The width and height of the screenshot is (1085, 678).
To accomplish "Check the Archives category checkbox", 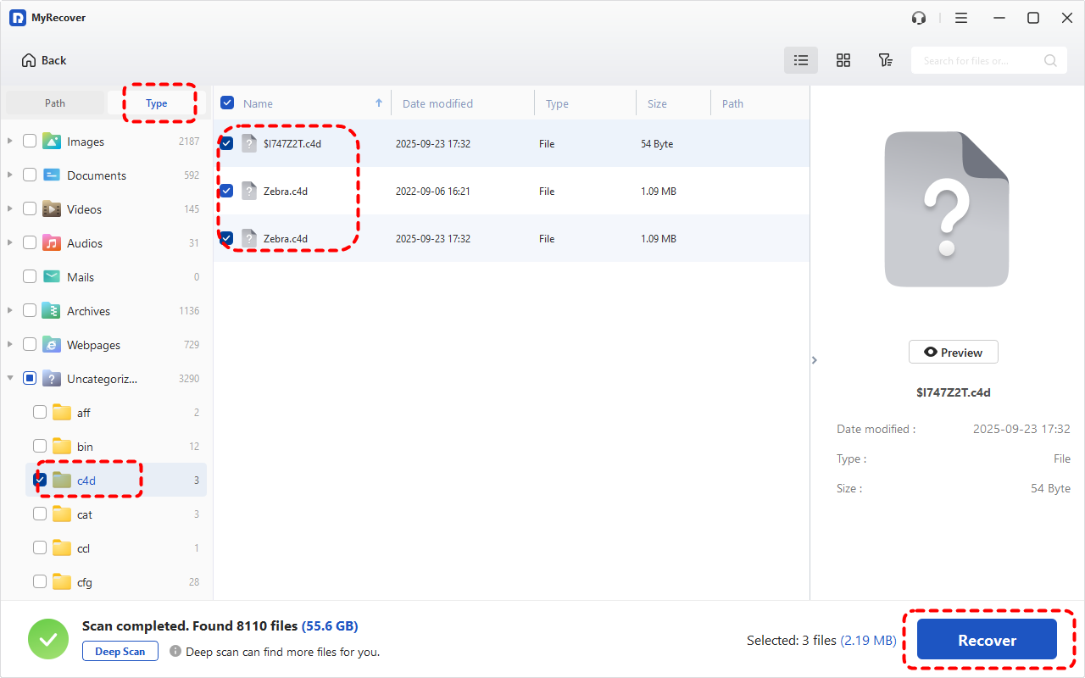I will point(30,311).
